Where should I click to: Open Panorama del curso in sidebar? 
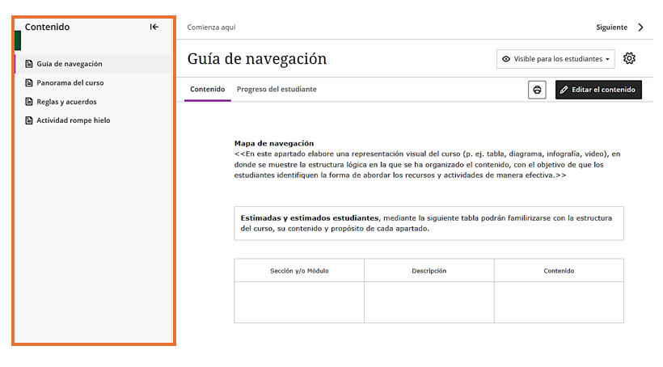(70, 82)
